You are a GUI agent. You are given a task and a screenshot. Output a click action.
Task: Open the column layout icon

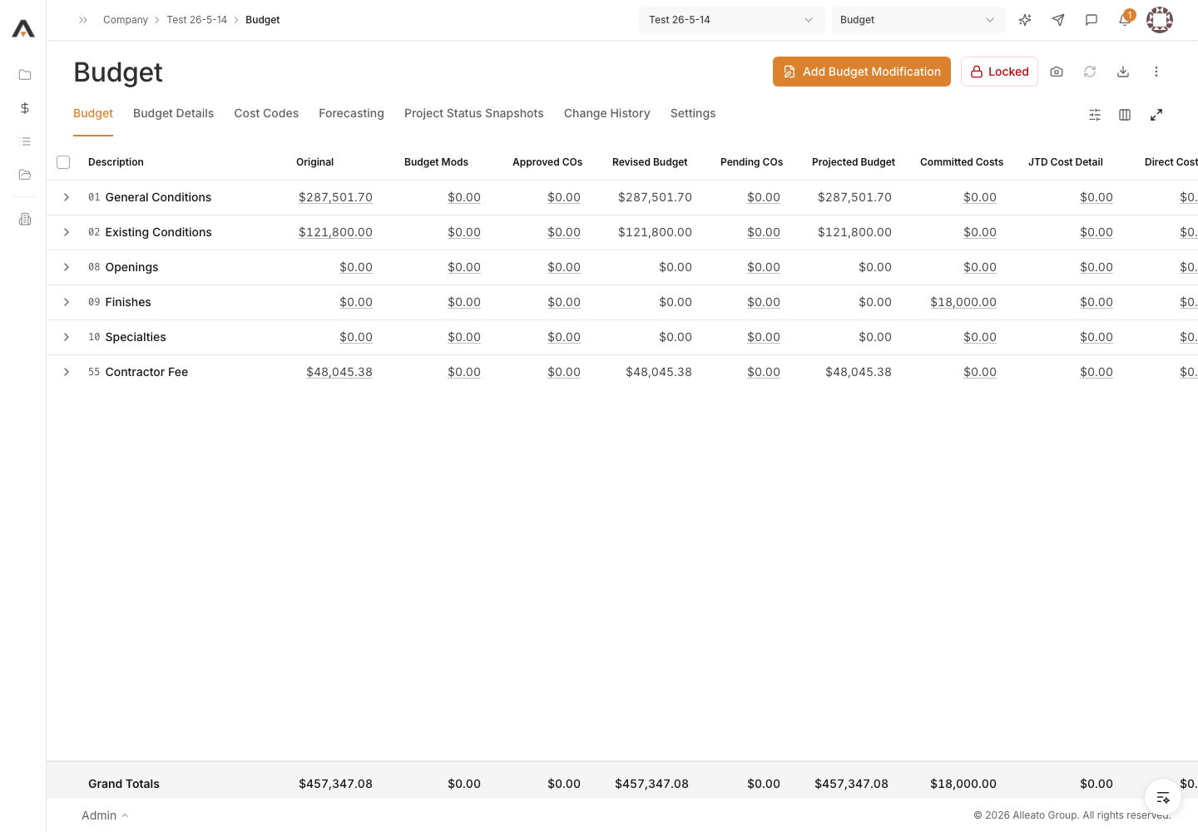click(x=1125, y=115)
